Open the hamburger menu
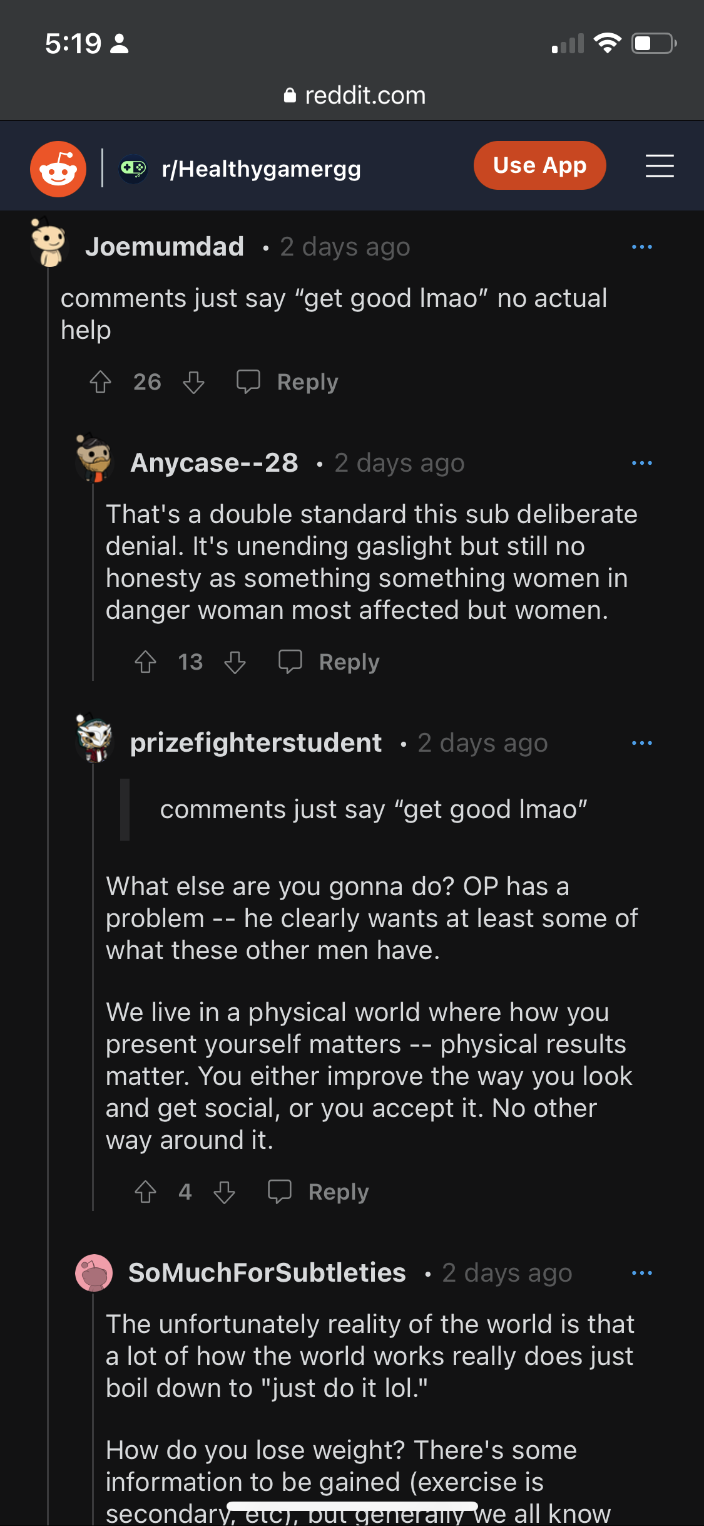Screen dimensions: 704x1526 660,167
